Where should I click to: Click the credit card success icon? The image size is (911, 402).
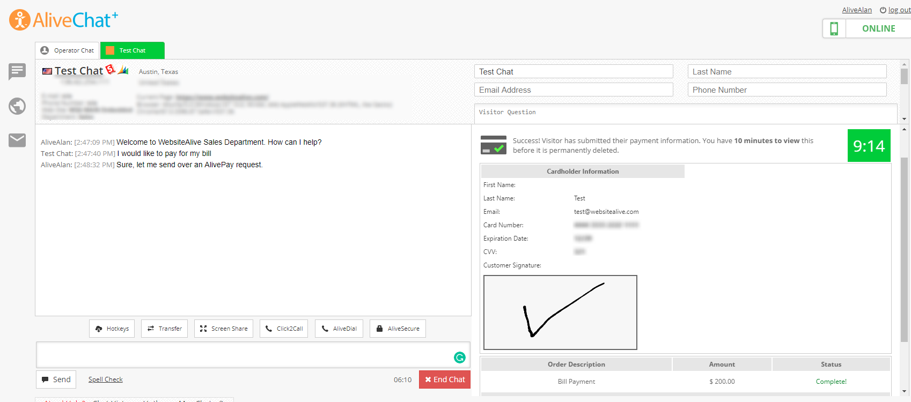click(494, 145)
